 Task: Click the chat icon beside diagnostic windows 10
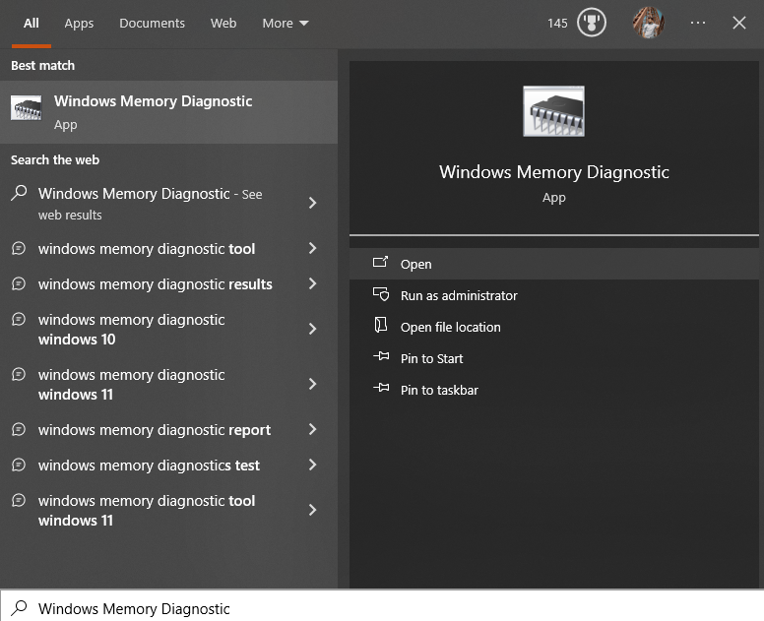(19, 319)
